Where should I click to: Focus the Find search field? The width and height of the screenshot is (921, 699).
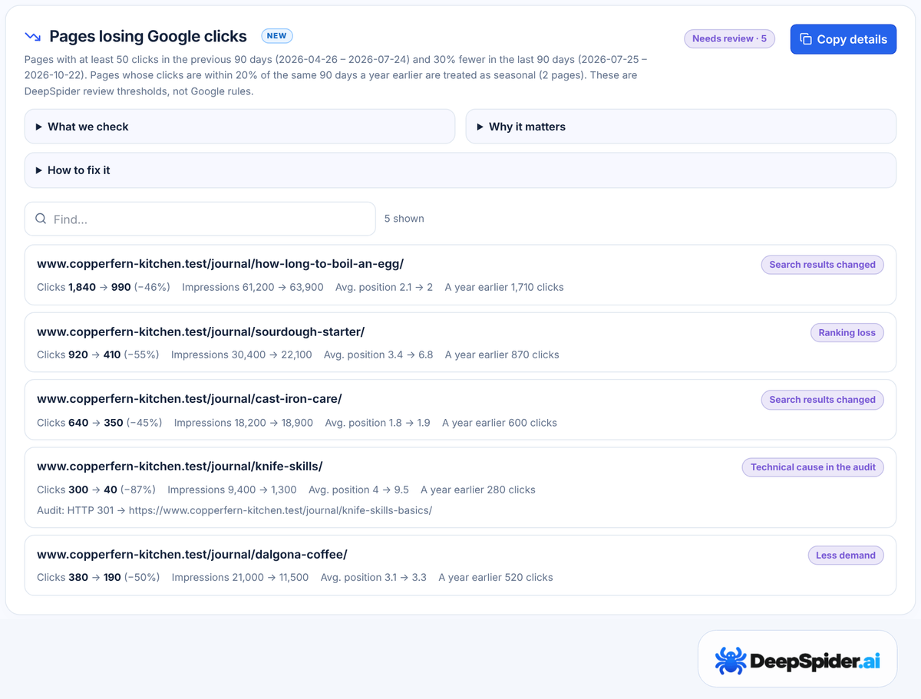point(200,219)
